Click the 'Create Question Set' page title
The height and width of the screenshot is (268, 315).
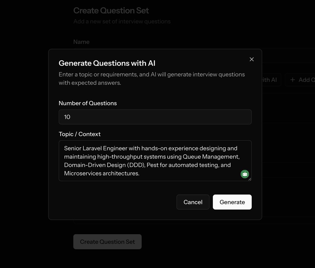click(111, 10)
